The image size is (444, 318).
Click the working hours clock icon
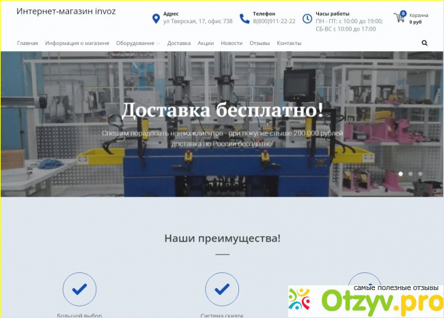[307, 18]
